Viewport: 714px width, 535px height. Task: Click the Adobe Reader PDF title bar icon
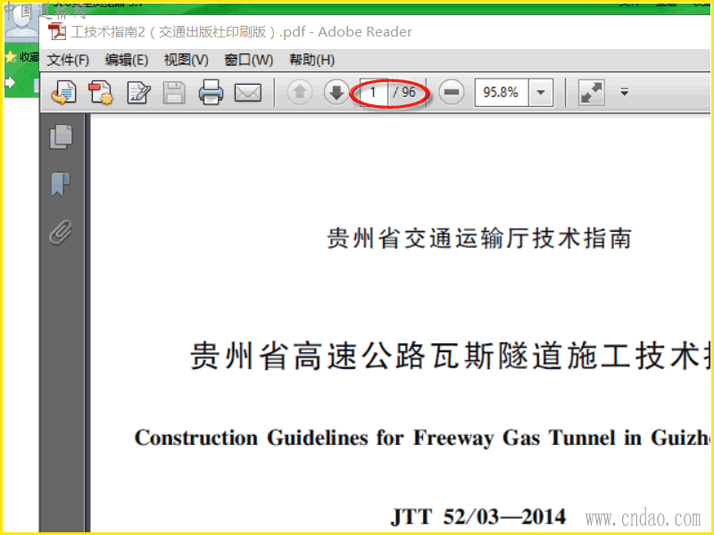click(57, 31)
